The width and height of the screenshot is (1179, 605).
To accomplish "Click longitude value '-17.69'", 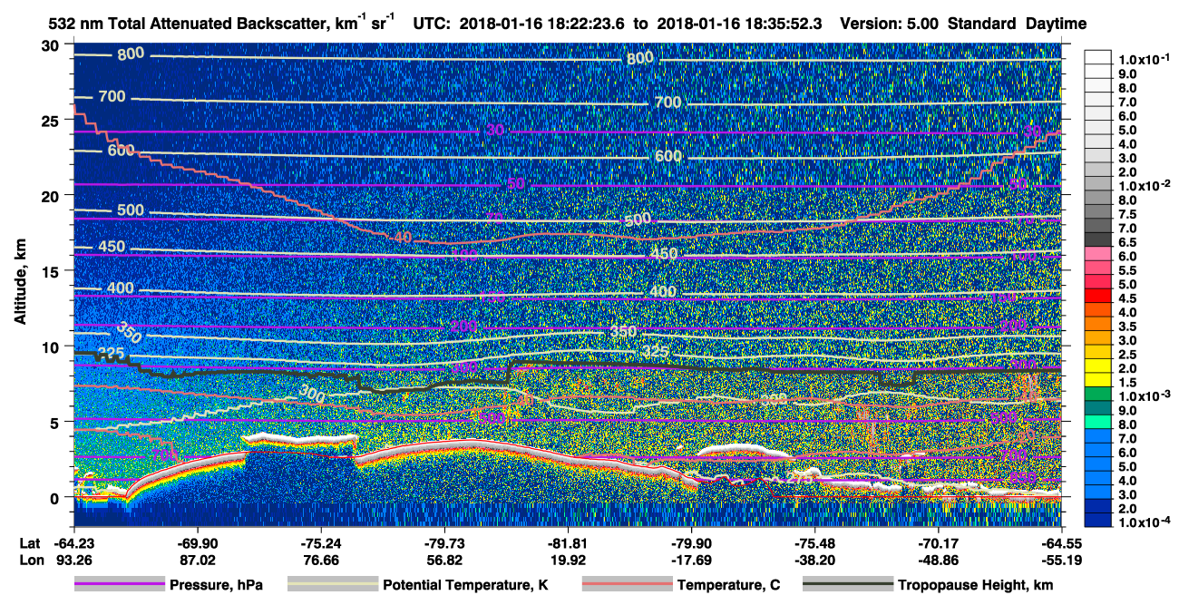I will (x=690, y=561).
